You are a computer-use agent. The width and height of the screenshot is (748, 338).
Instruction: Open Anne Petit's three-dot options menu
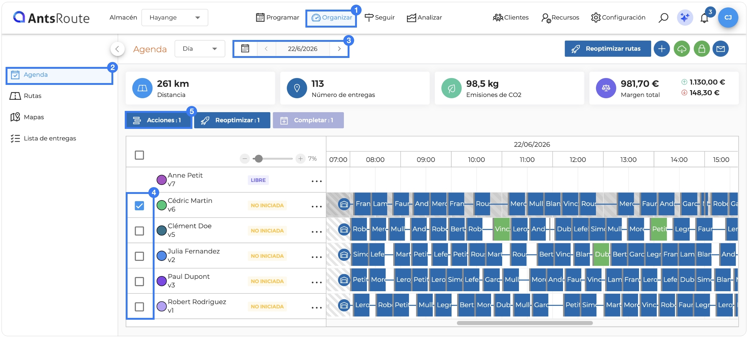coord(317,181)
